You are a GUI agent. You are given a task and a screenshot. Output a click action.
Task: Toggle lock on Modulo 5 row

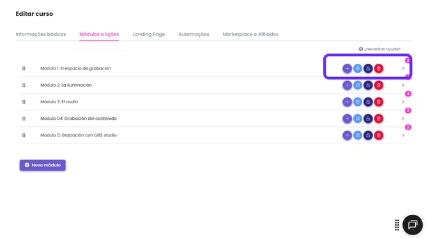point(368,135)
